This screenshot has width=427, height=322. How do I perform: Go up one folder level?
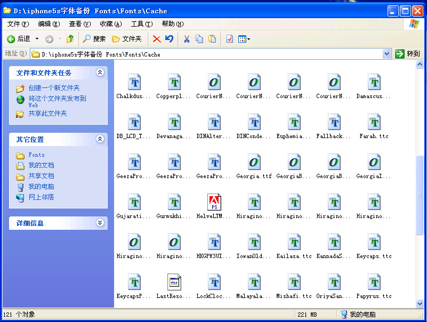(x=70, y=39)
